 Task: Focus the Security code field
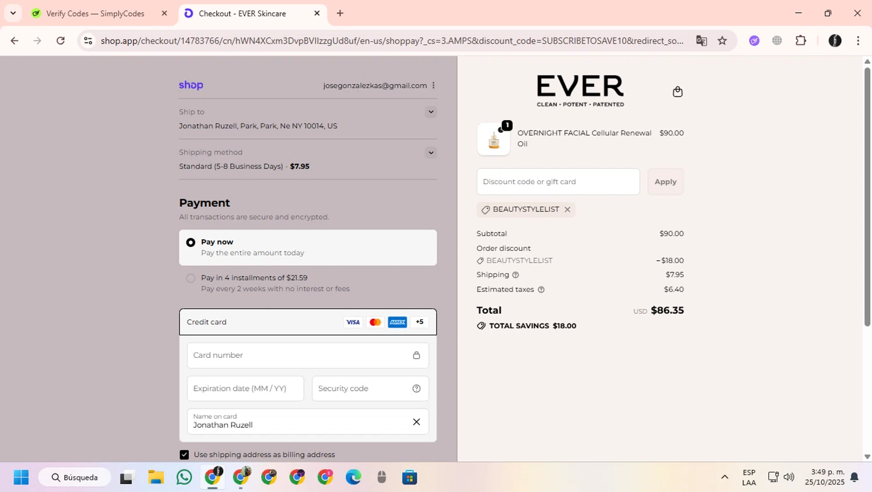click(x=370, y=389)
